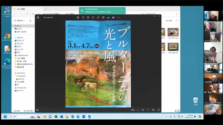This screenshot has width=223, height=125.
Task: Open the Recycle Bin on the desktop
Action: coord(195,101)
